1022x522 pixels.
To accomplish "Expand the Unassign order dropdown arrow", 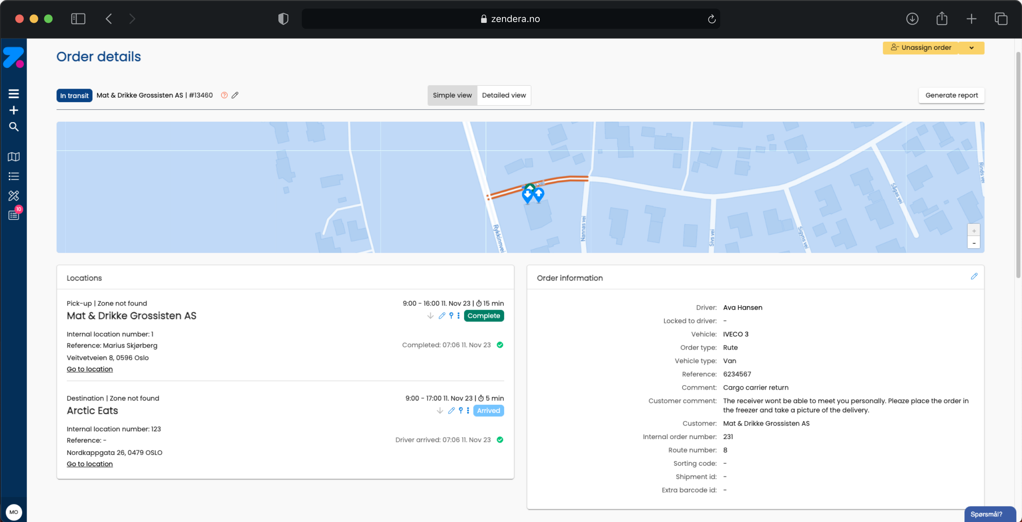I will (971, 48).
